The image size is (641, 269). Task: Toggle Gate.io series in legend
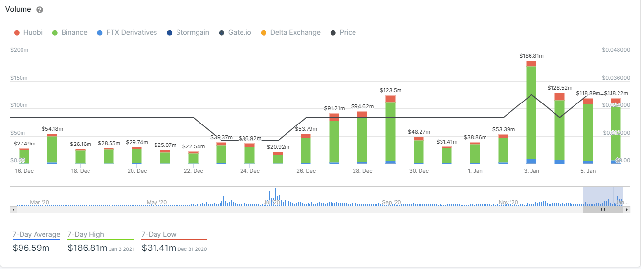[x=235, y=33]
